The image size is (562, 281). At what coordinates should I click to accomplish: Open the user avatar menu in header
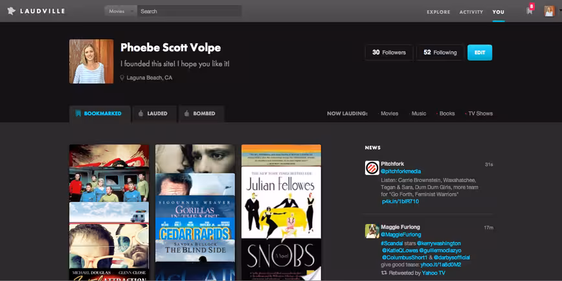click(550, 11)
